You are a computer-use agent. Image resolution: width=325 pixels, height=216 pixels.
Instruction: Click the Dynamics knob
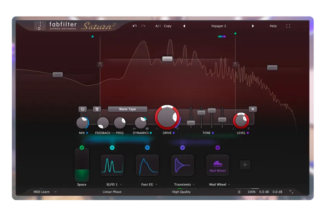point(140,123)
